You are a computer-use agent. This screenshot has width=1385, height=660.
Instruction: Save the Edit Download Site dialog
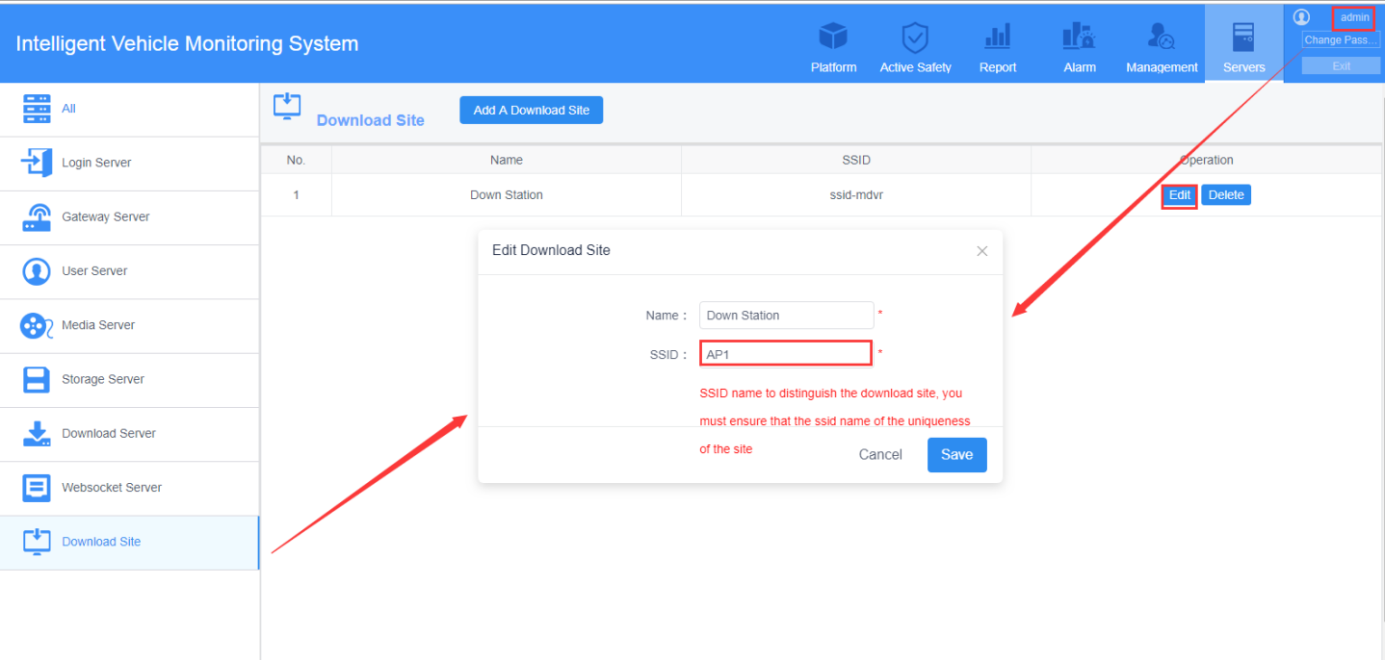tap(956, 454)
